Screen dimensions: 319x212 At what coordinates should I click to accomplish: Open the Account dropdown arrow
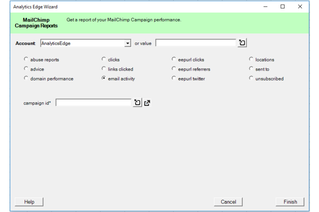click(x=128, y=43)
